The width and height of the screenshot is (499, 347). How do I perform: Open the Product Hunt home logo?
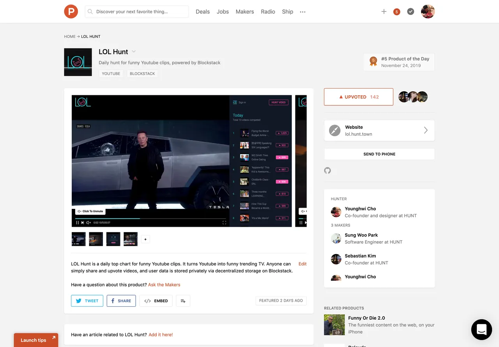tap(71, 11)
